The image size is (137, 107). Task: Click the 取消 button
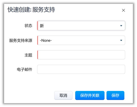pyautogui.click(x=63, y=95)
